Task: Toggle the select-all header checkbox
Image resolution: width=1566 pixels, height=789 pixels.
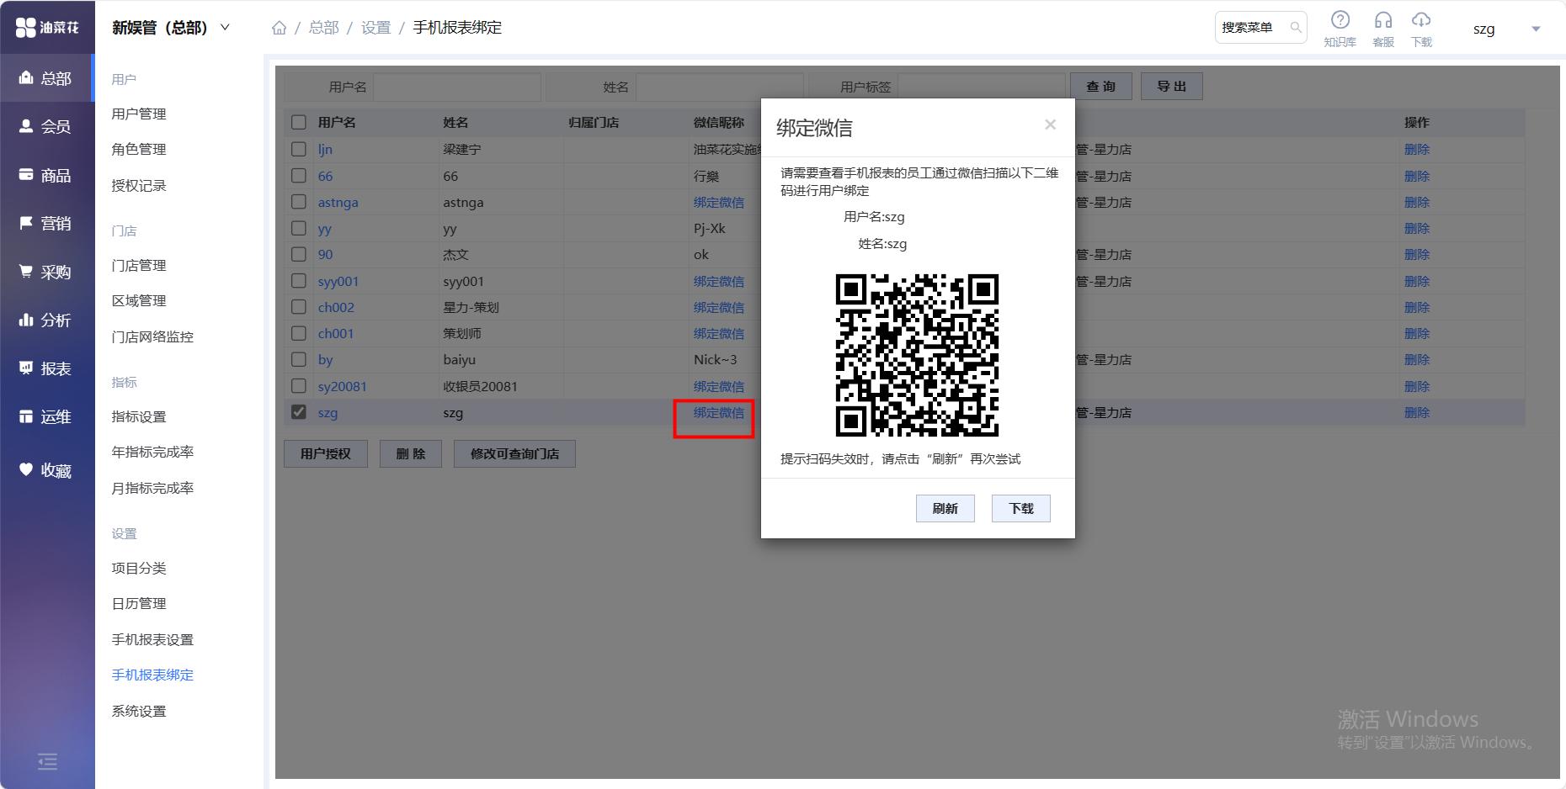Action: 299,122
